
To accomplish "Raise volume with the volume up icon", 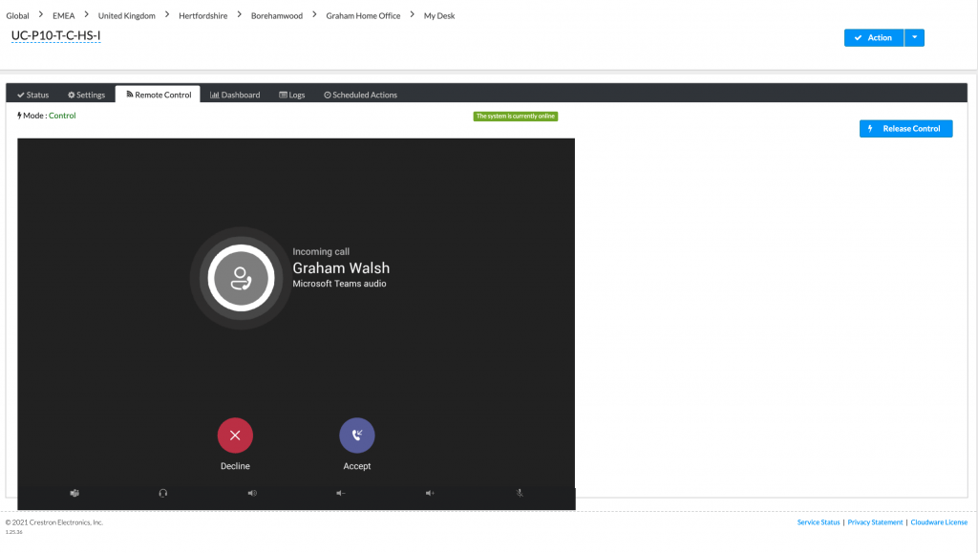I will tap(430, 493).
